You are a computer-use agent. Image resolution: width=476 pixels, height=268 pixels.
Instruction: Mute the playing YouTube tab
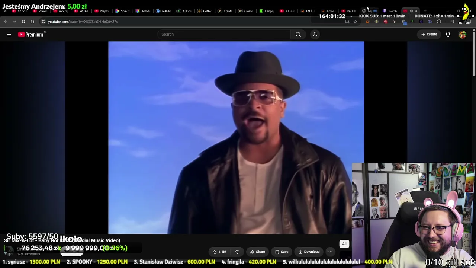coord(411,11)
